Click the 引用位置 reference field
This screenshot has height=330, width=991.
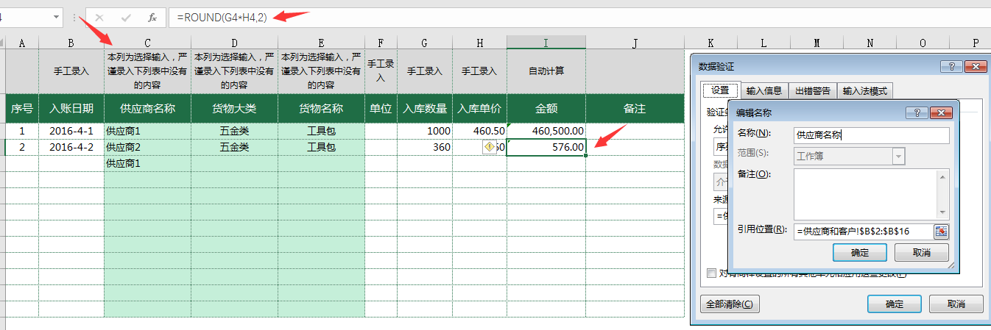pyautogui.click(x=864, y=232)
